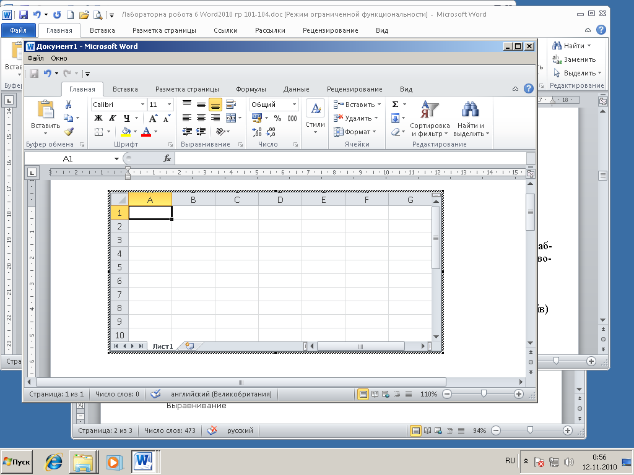Click the Формат cells button
634x475 pixels.
pyautogui.click(x=355, y=132)
